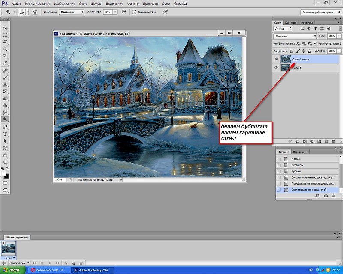Open the Заливка fill dropdown arrow
Screen dimensions: 343x274
tap(339, 51)
